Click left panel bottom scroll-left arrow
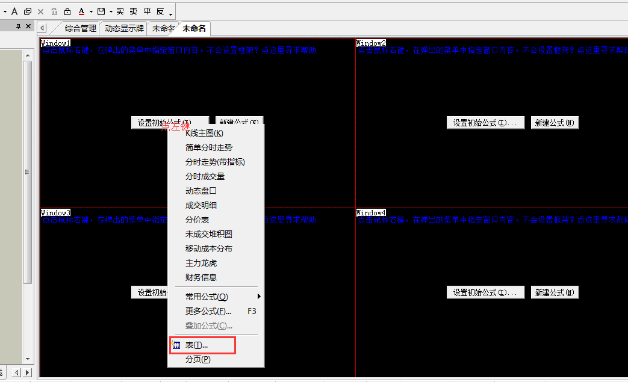The width and height of the screenshot is (628, 382). 16,372
